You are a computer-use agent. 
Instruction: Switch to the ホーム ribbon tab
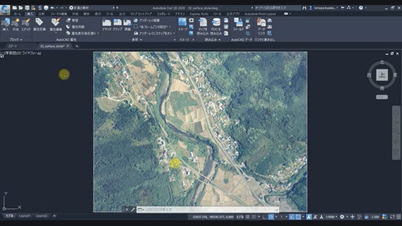(x=17, y=14)
